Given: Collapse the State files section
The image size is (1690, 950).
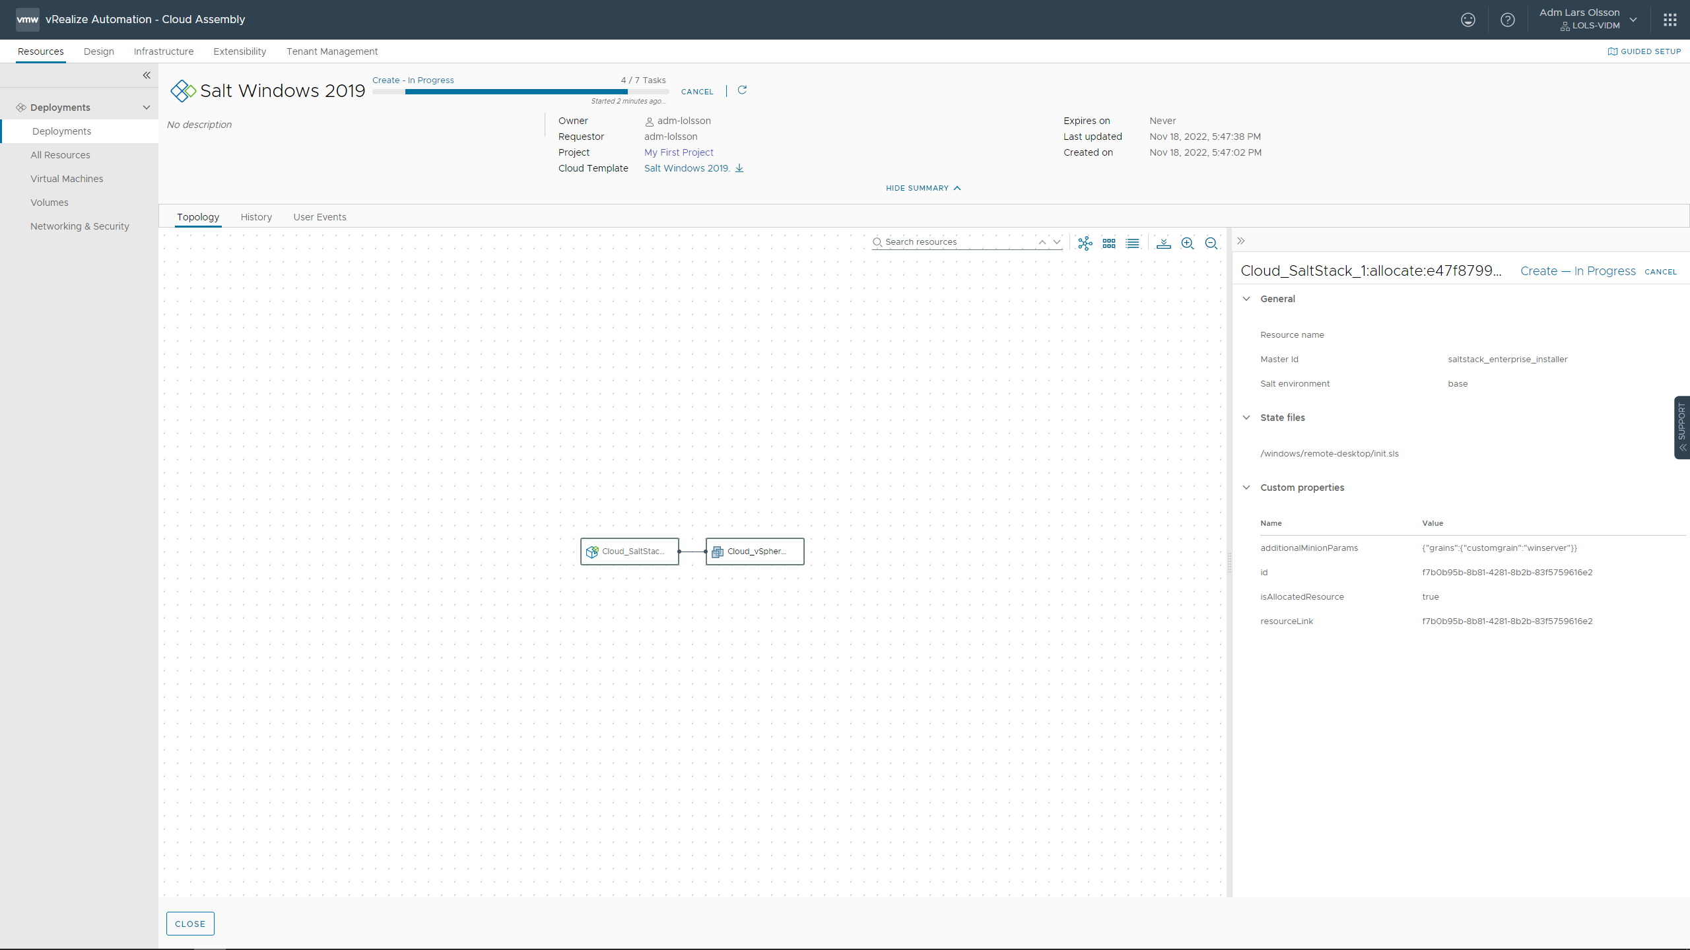Looking at the screenshot, I should pyautogui.click(x=1246, y=418).
